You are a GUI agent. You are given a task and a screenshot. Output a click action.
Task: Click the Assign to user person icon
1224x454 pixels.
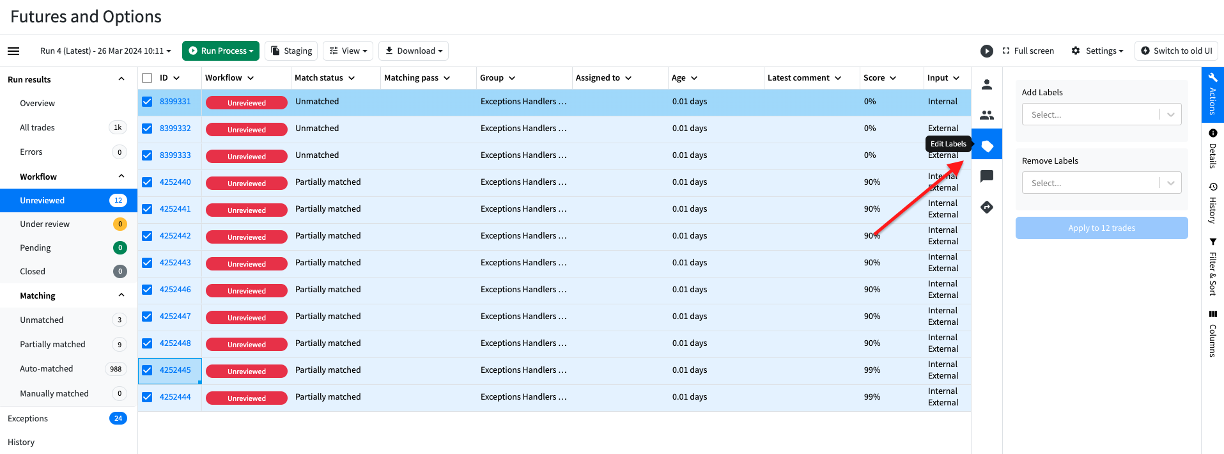987,84
